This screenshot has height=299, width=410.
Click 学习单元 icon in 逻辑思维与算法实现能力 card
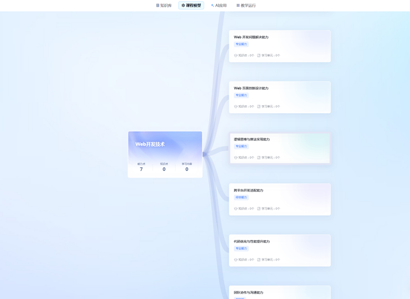click(x=259, y=157)
